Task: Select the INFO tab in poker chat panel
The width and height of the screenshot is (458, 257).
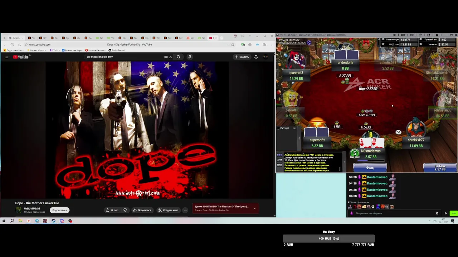Action: pos(279,155)
